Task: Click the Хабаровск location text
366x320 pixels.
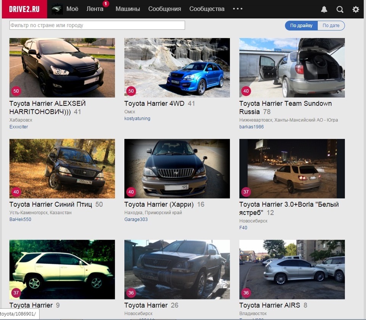Action: pyautogui.click(x=21, y=120)
